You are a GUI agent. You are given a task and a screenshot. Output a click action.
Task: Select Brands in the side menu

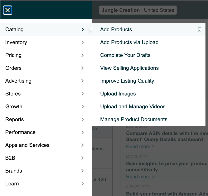click(x=46, y=171)
